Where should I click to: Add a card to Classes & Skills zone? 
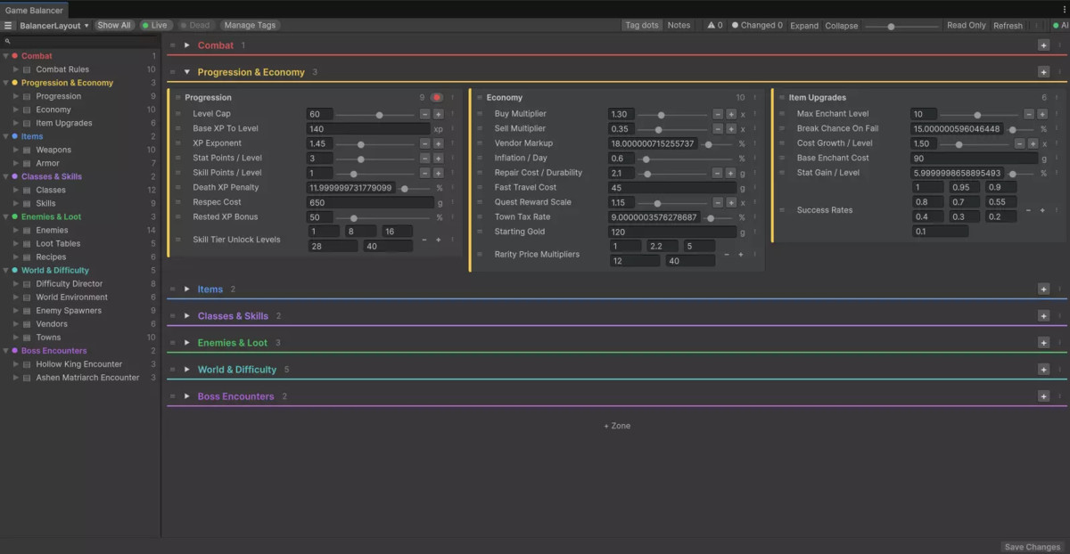coord(1043,316)
